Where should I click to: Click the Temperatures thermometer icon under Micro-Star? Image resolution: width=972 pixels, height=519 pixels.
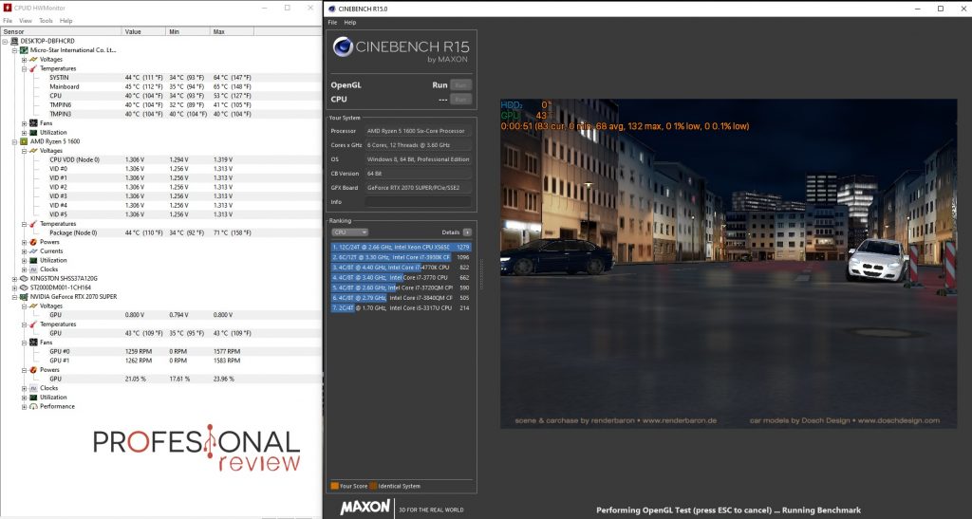point(33,68)
